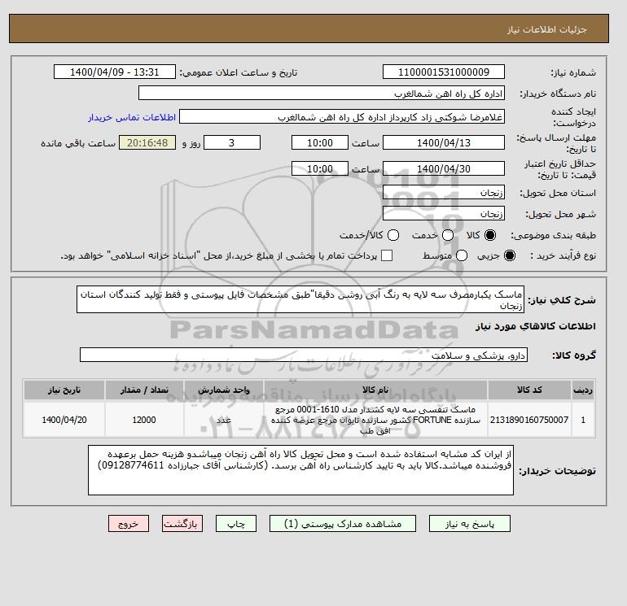
Task: Click the goods group field دارو، پزشکی و سلامت
Action: pyautogui.click(x=304, y=355)
